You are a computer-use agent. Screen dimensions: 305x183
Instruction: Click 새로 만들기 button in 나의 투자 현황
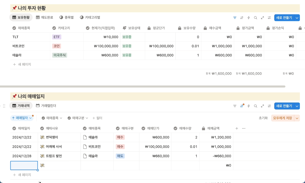284,18
